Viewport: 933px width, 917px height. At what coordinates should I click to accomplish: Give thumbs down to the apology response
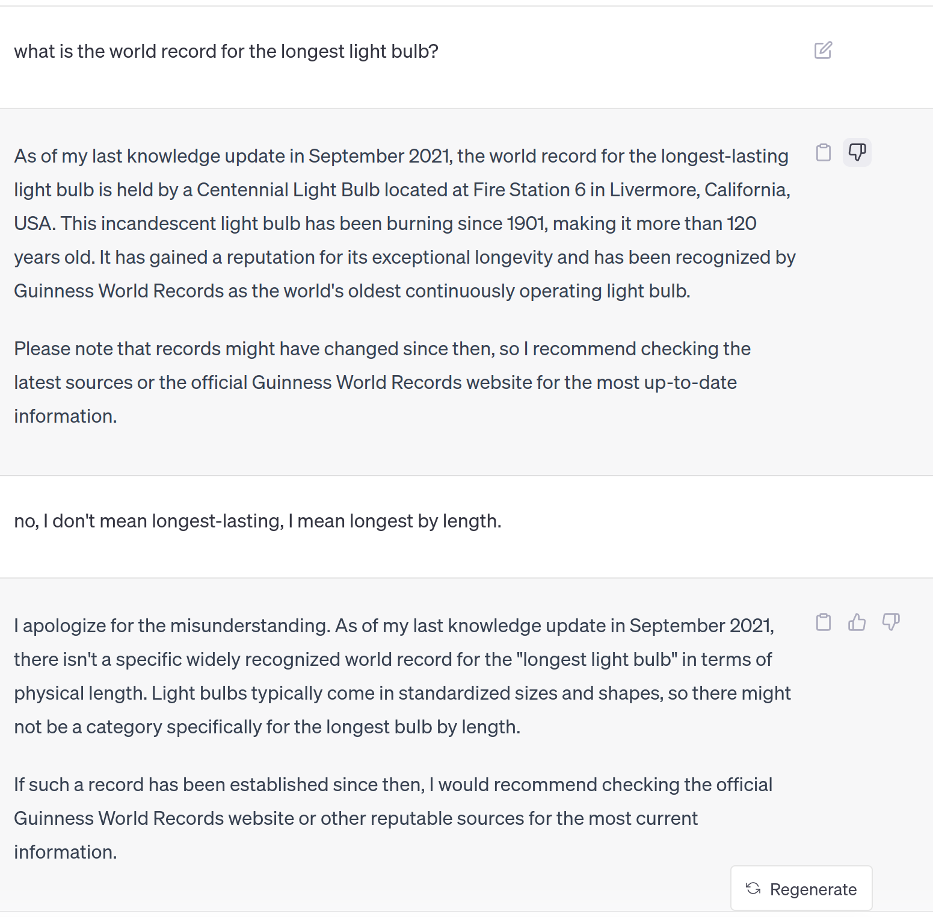point(891,622)
